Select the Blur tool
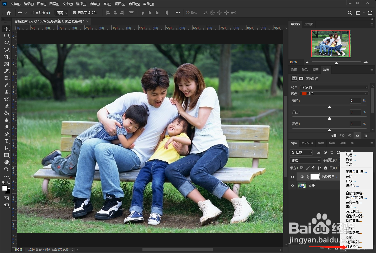 click(6, 120)
